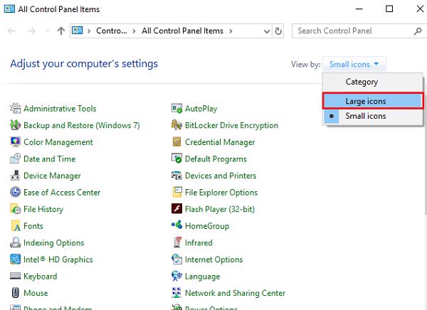This screenshot has width=427, height=310.
Task: Go up one level with Up arrow
Action: coord(61,31)
